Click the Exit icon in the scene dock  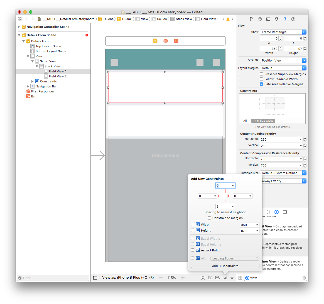point(176,41)
